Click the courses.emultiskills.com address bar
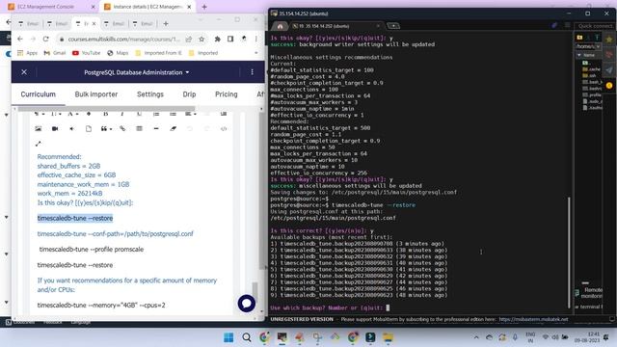 (124, 39)
